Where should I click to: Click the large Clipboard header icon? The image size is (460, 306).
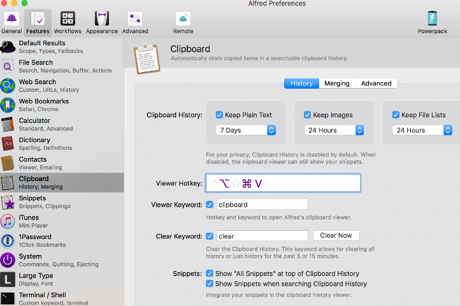(x=147, y=59)
